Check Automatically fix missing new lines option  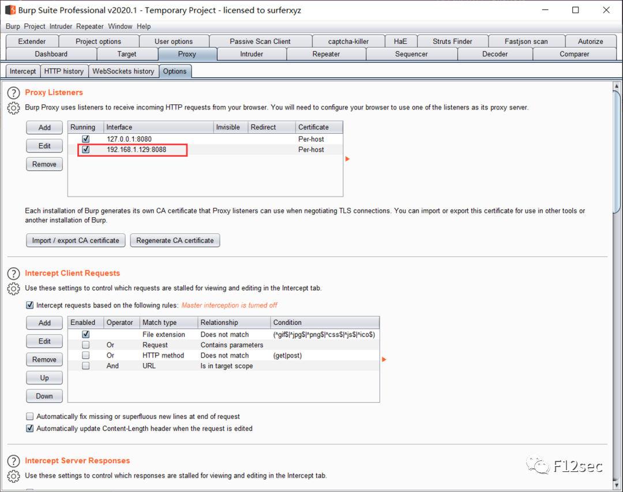pos(30,416)
